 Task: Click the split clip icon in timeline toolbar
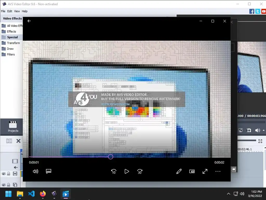pyautogui.click(x=9, y=141)
